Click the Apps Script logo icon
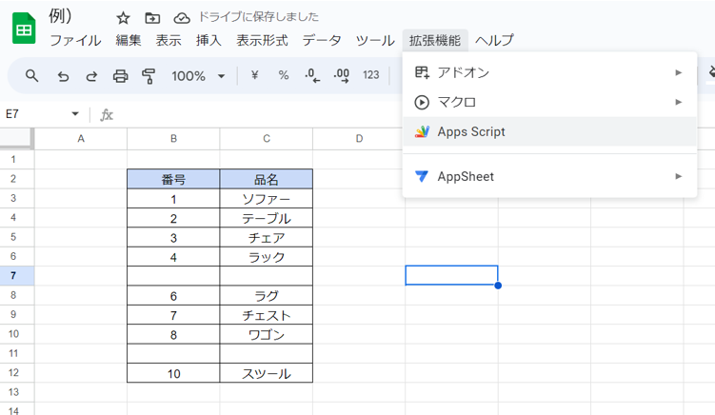 pos(422,131)
